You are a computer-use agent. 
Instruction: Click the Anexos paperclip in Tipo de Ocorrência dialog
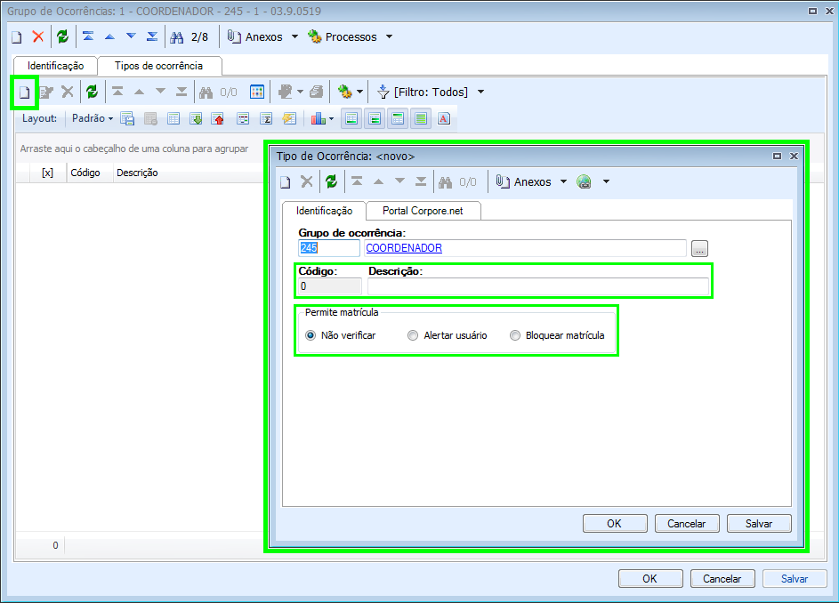[x=502, y=182]
